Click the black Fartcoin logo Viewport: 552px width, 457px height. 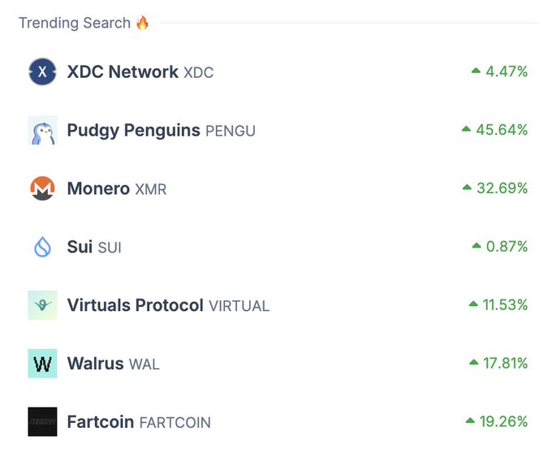(x=42, y=422)
